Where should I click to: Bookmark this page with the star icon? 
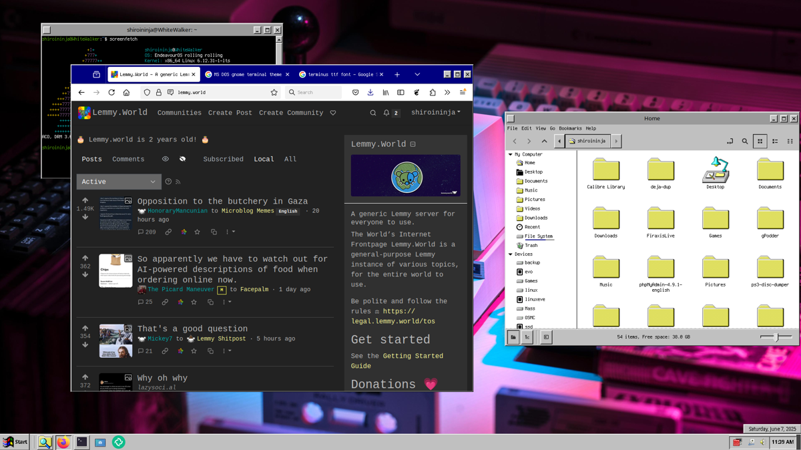coord(274,93)
